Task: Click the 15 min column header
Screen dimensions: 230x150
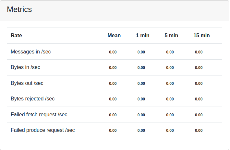Action: coord(201,36)
